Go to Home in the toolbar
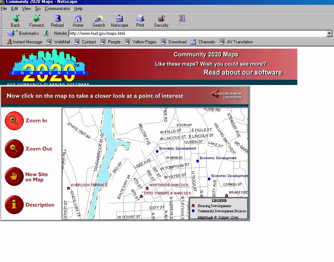The image size is (334, 262). point(78,21)
